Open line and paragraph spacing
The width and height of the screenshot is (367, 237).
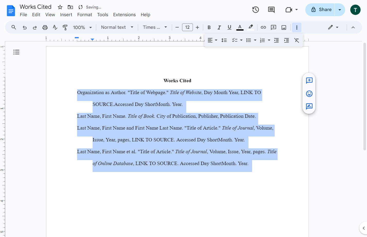[224, 40]
